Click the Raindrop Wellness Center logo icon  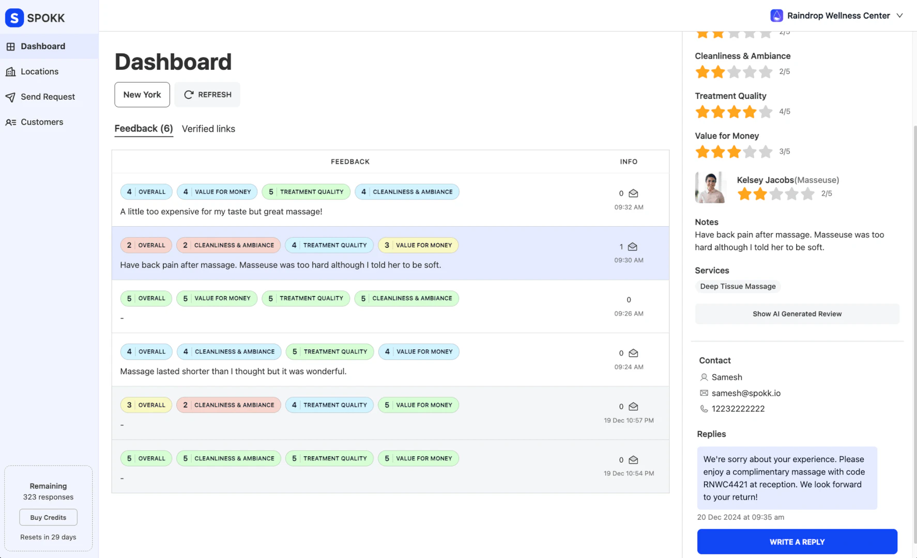[776, 16]
